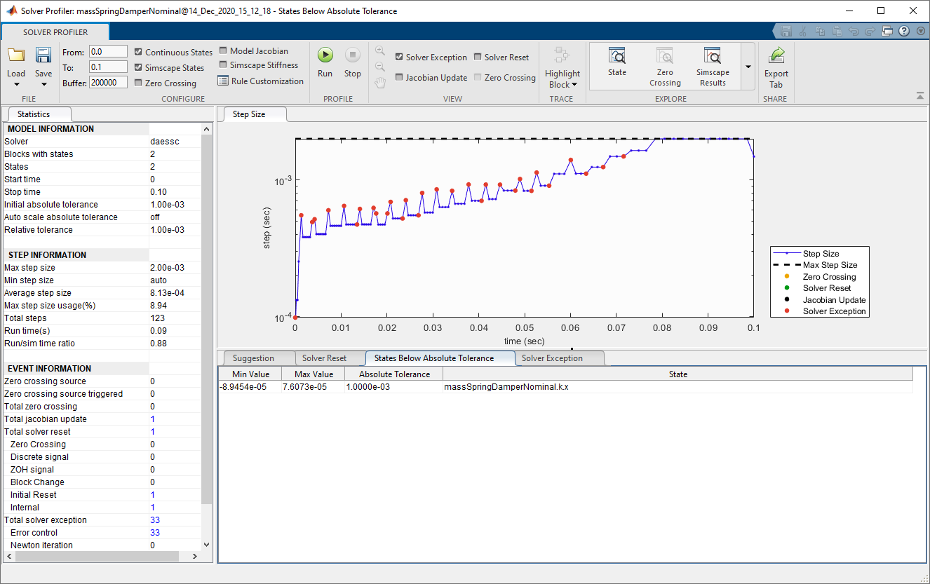Image resolution: width=930 pixels, height=584 pixels.
Task: Click the total solver exception count link
Action: coord(155,520)
